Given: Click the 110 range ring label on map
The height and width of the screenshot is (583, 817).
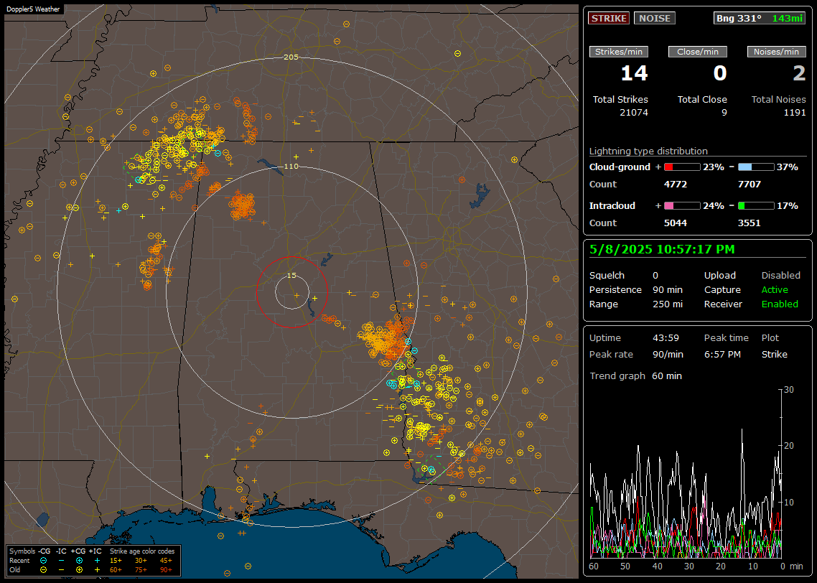Looking at the screenshot, I should coord(291,166).
